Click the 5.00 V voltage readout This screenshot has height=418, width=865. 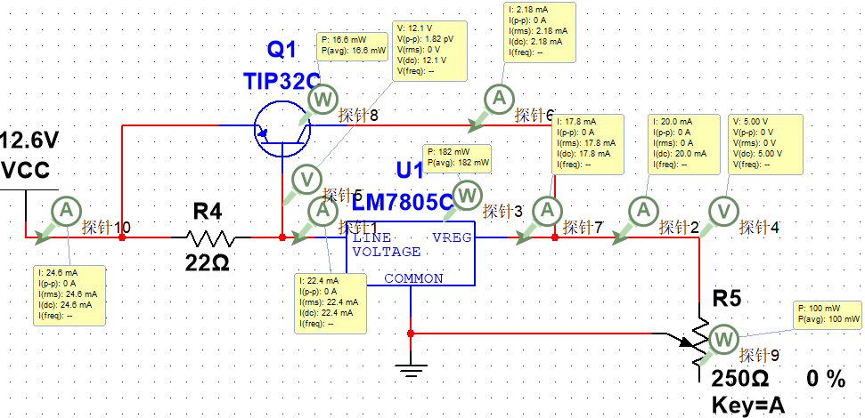tap(765, 144)
